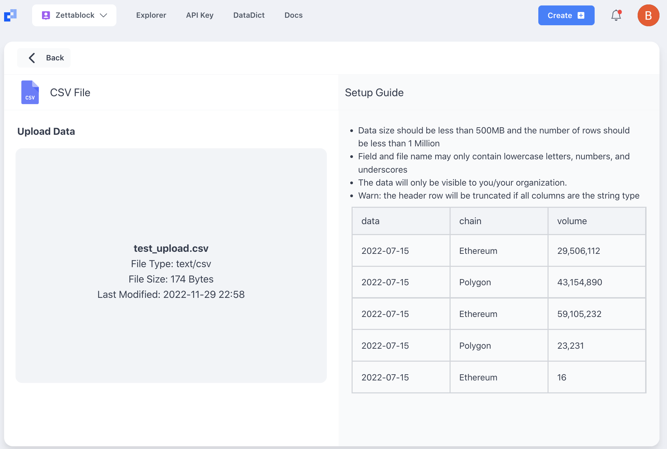
Task: Open the user avatar B menu
Action: pos(648,15)
